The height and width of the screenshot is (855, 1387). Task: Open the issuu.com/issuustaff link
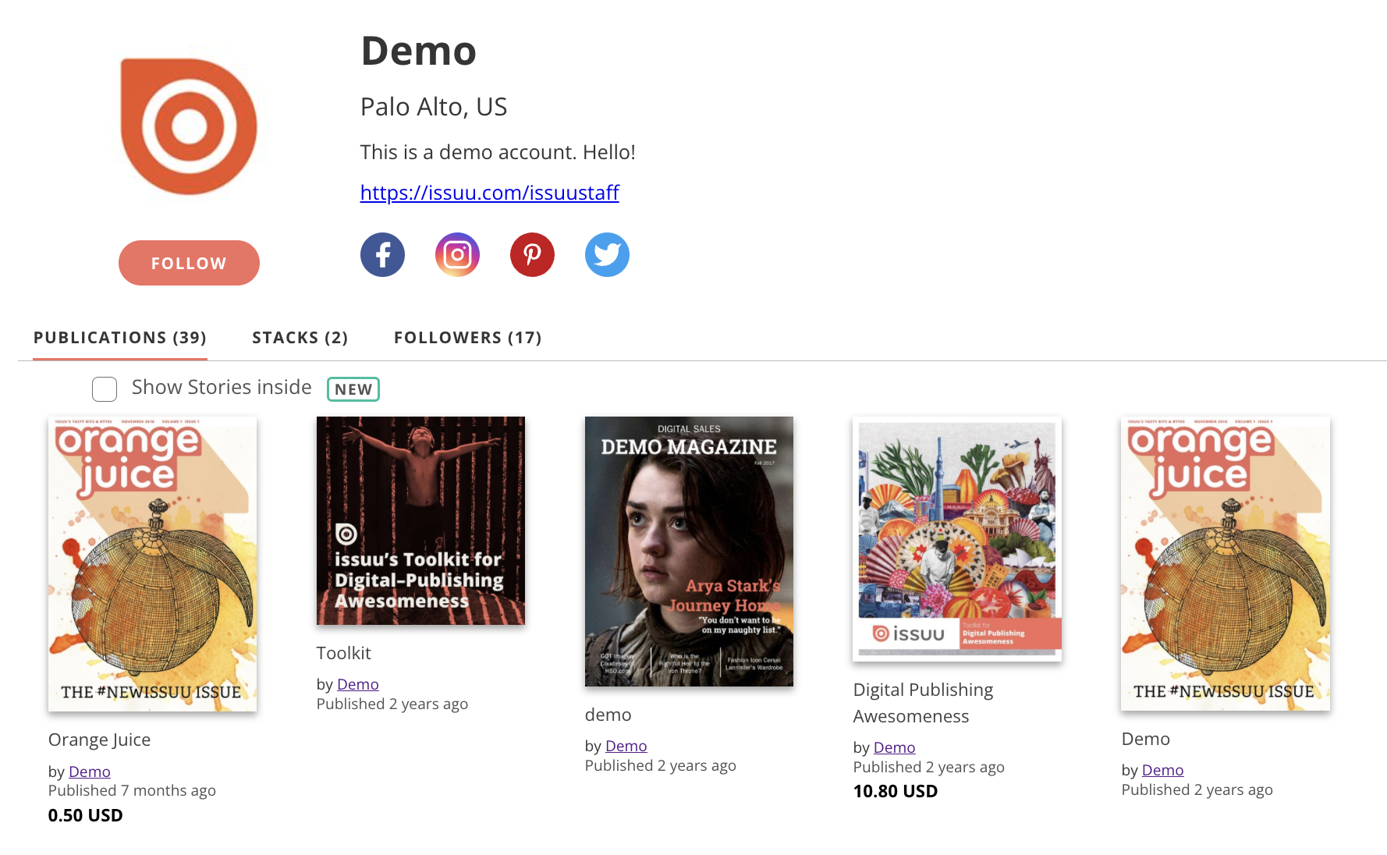(x=489, y=193)
